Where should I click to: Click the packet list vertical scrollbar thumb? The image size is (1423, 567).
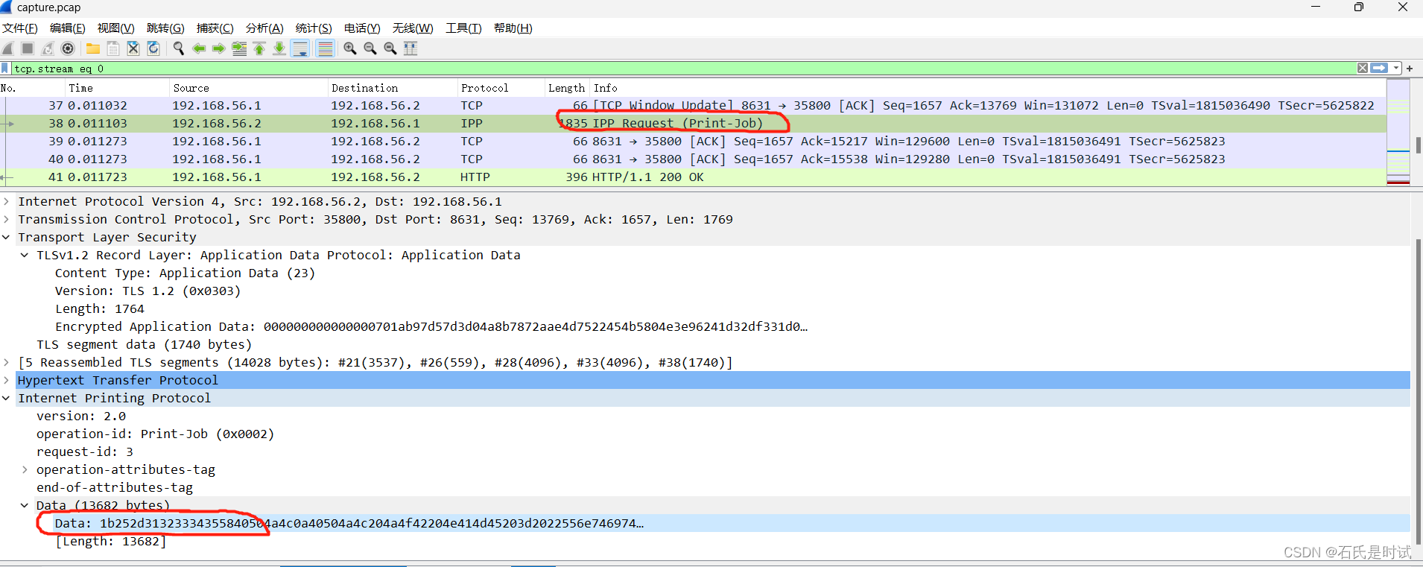1418,145
